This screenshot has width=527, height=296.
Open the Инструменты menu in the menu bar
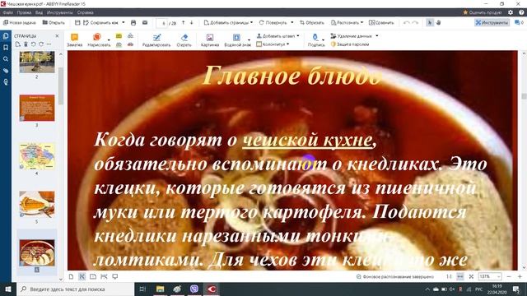[x=60, y=12]
